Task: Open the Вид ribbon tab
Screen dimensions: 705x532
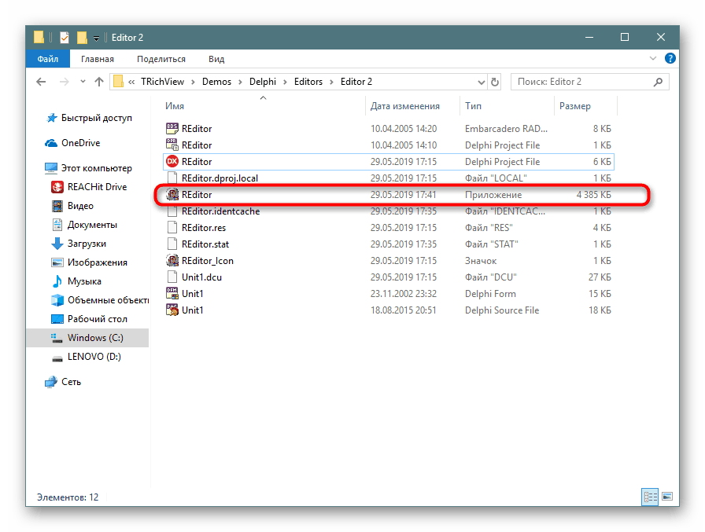Action: (x=216, y=59)
